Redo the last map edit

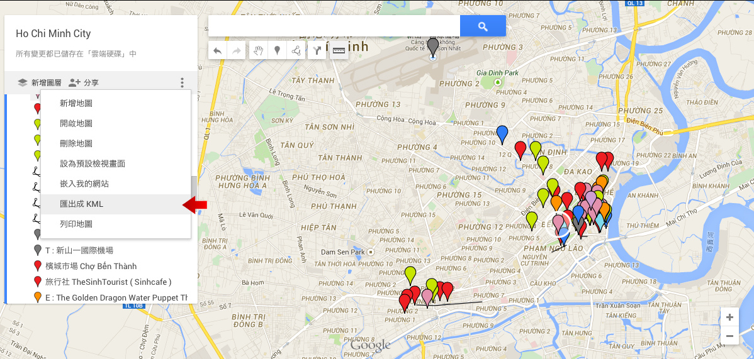(x=236, y=50)
